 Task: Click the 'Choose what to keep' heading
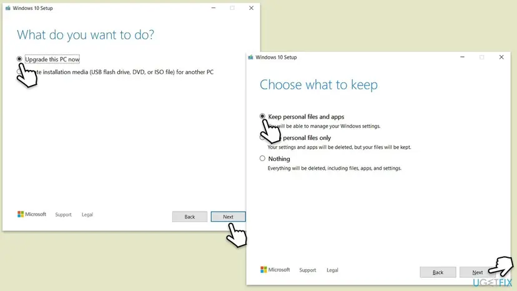click(318, 85)
